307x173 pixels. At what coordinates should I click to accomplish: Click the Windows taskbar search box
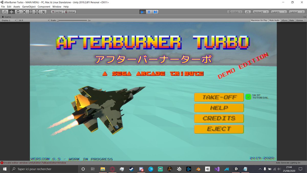(44, 169)
